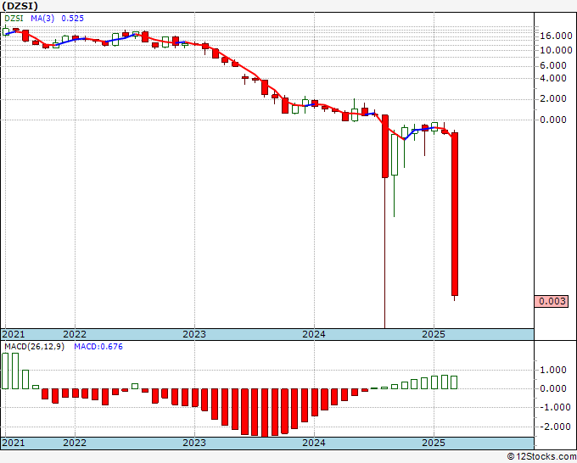Click 2021 on the price chart time axis
Screen dimensions: 577x463
pos(14,334)
